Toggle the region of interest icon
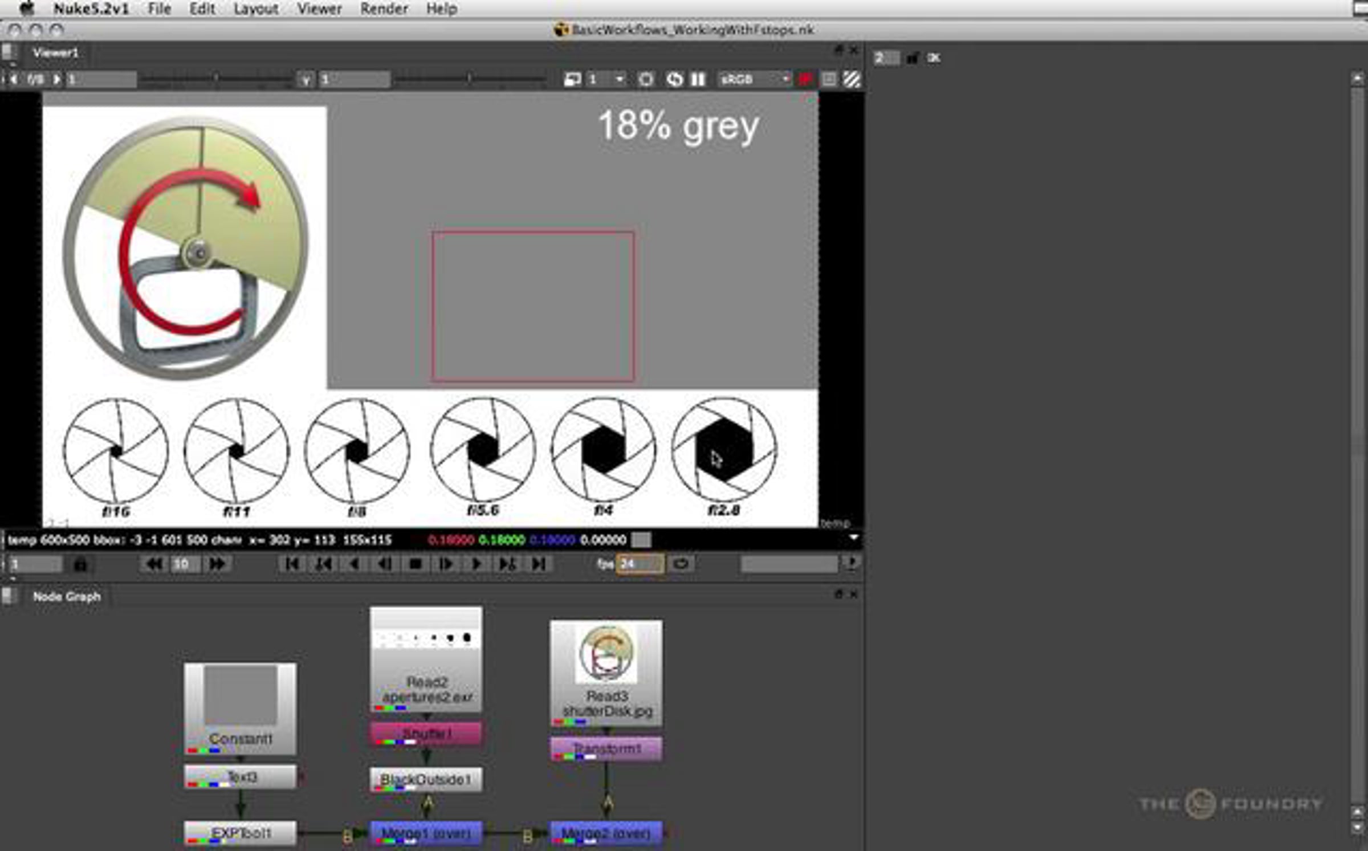 coord(646,79)
